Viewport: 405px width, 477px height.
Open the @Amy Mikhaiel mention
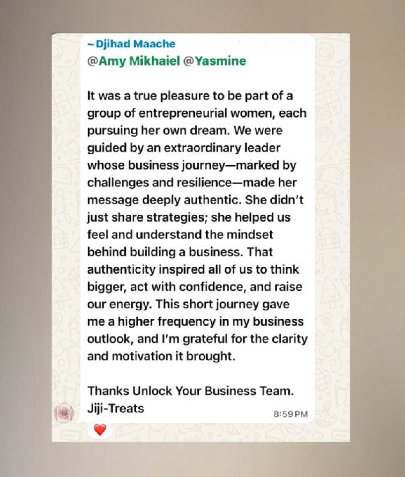pyautogui.click(x=134, y=61)
